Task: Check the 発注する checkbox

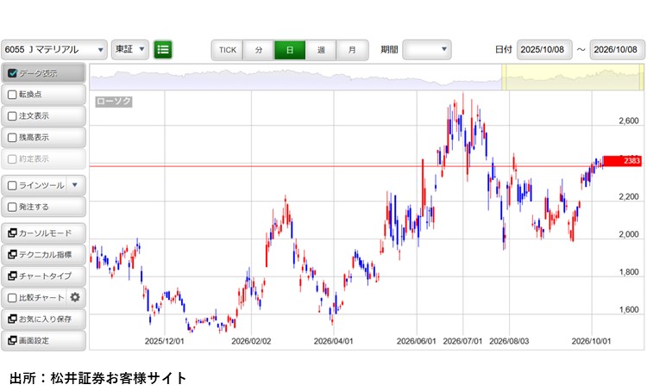Action: click(x=12, y=207)
